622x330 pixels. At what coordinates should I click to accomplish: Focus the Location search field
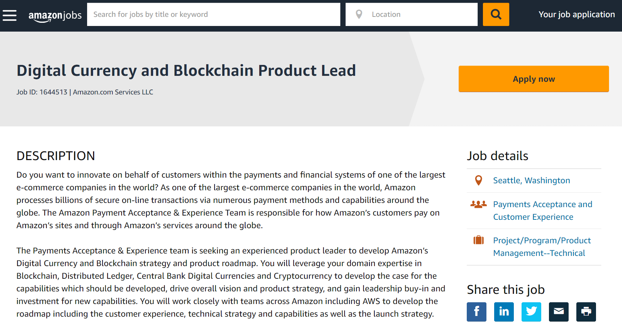tap(421, 14)
